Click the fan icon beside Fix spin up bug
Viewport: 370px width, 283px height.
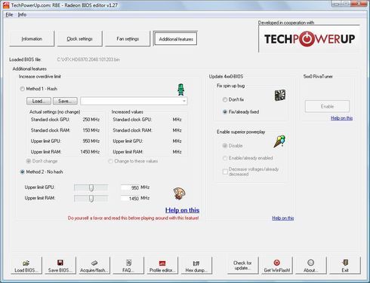pyautogui.click(x=280, y=96)
